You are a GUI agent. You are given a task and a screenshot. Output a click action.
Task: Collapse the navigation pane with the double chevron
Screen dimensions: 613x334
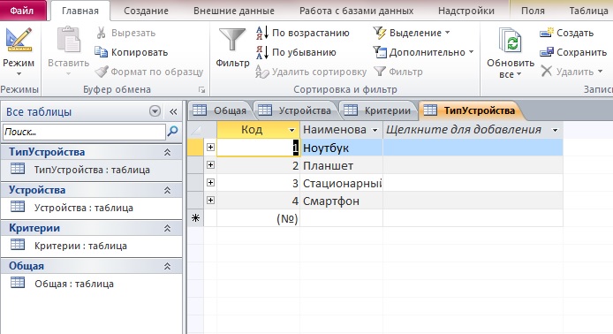pyautogui.click(x=173, y=112)
